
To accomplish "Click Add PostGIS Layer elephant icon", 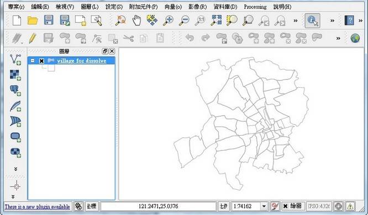I will pyautogui.click(x=15, y=90).
